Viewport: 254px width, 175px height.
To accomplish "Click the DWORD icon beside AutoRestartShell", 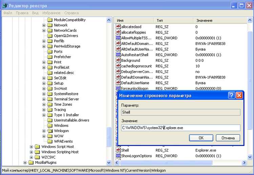I will [x=118, y=55].
